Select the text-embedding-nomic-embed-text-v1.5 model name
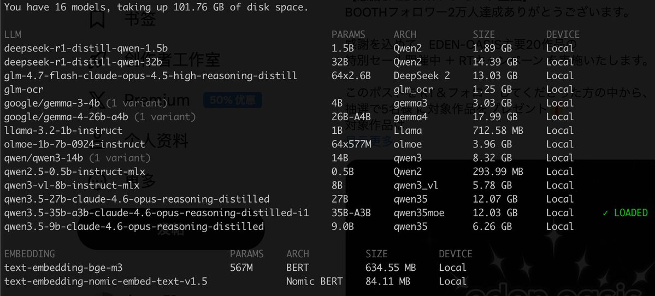 pos(105,281)
